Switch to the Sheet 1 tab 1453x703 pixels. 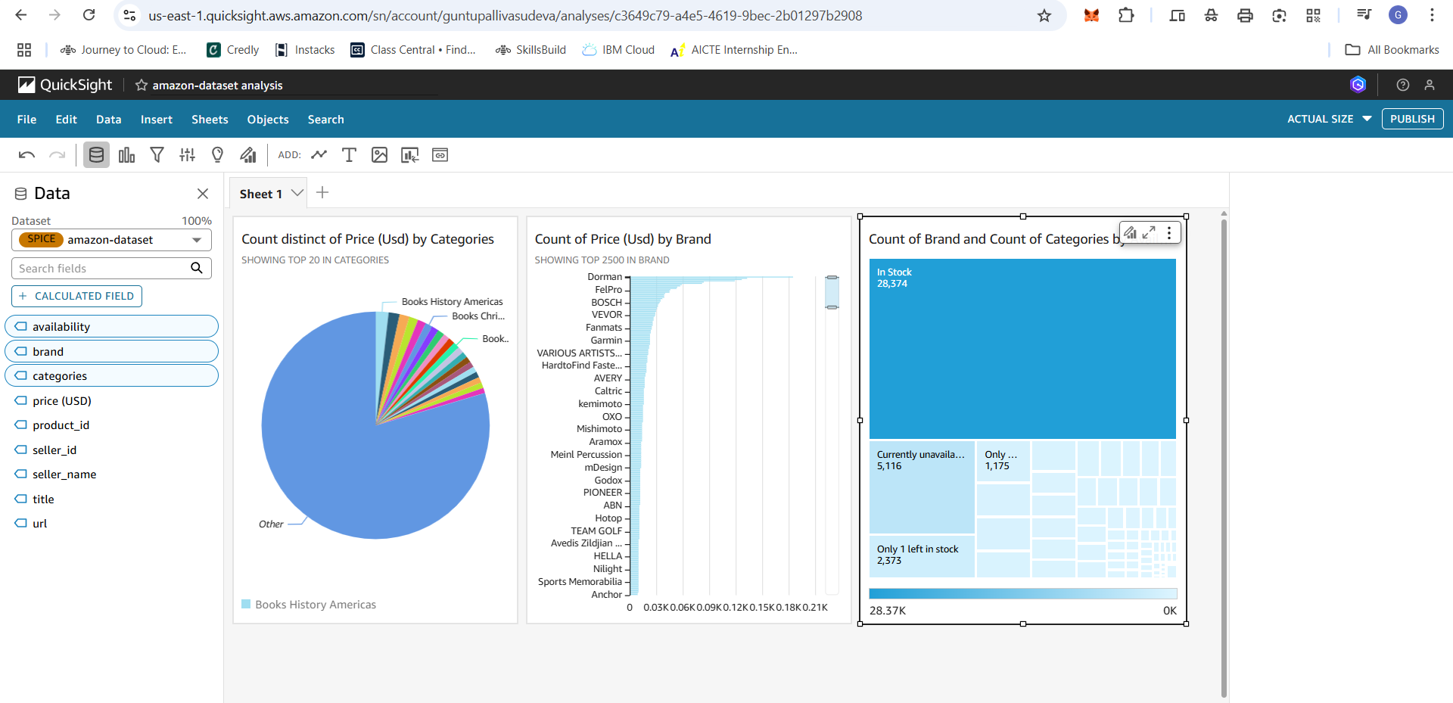260,193
